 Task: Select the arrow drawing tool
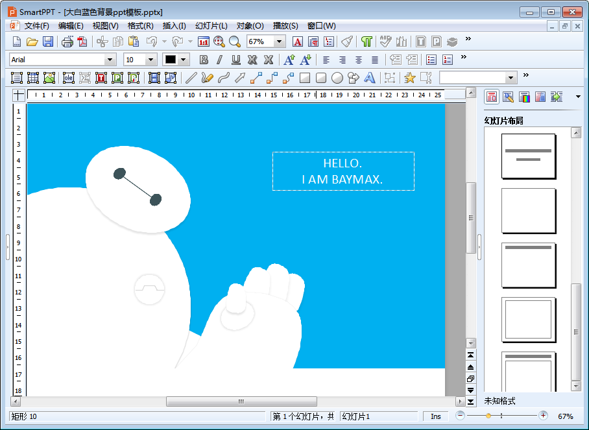[x=240, y=78]
